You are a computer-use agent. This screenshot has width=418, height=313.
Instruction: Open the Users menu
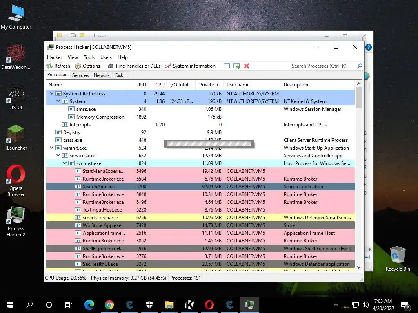[106, 57]
